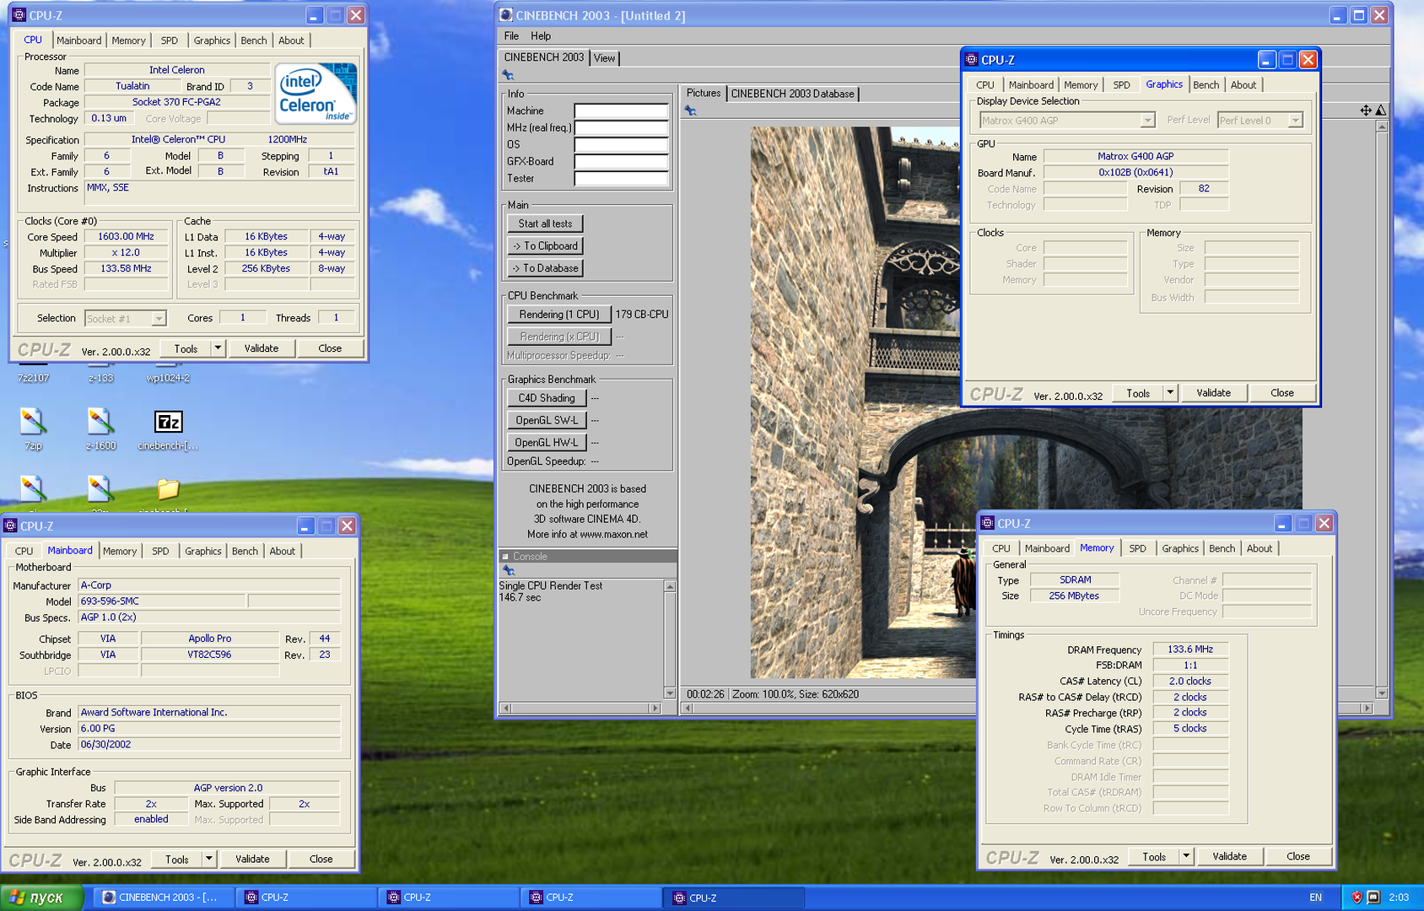Click the 133.6 MHz DRAM Frequency value
This screenshot has width=1424, height=911.
tap(1189, 650)
